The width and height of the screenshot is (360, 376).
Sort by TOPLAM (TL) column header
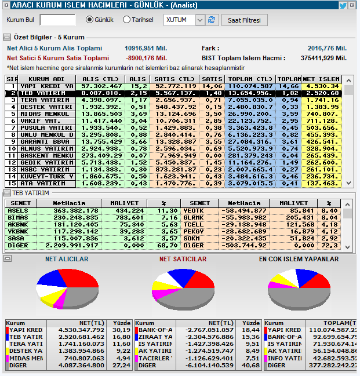[250, 79]
